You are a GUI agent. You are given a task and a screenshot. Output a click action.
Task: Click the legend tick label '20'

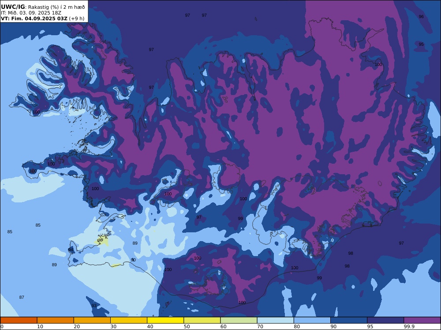[x=77, y=326]
